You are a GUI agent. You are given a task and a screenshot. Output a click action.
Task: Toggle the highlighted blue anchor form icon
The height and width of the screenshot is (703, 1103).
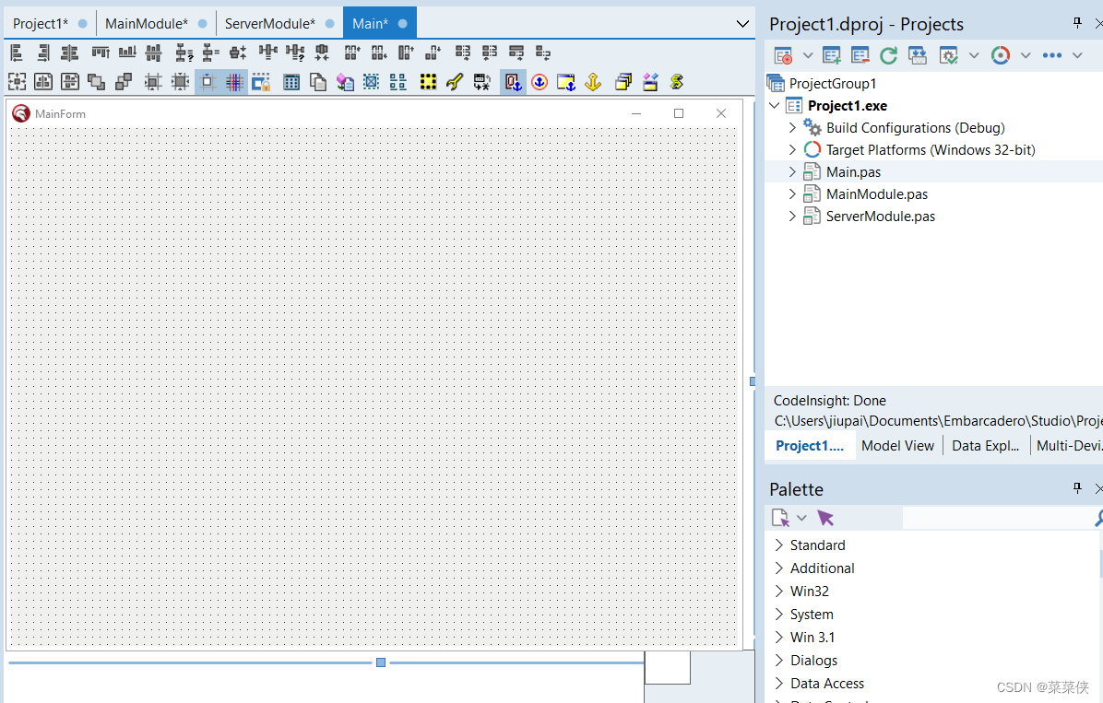coord(513,82)
